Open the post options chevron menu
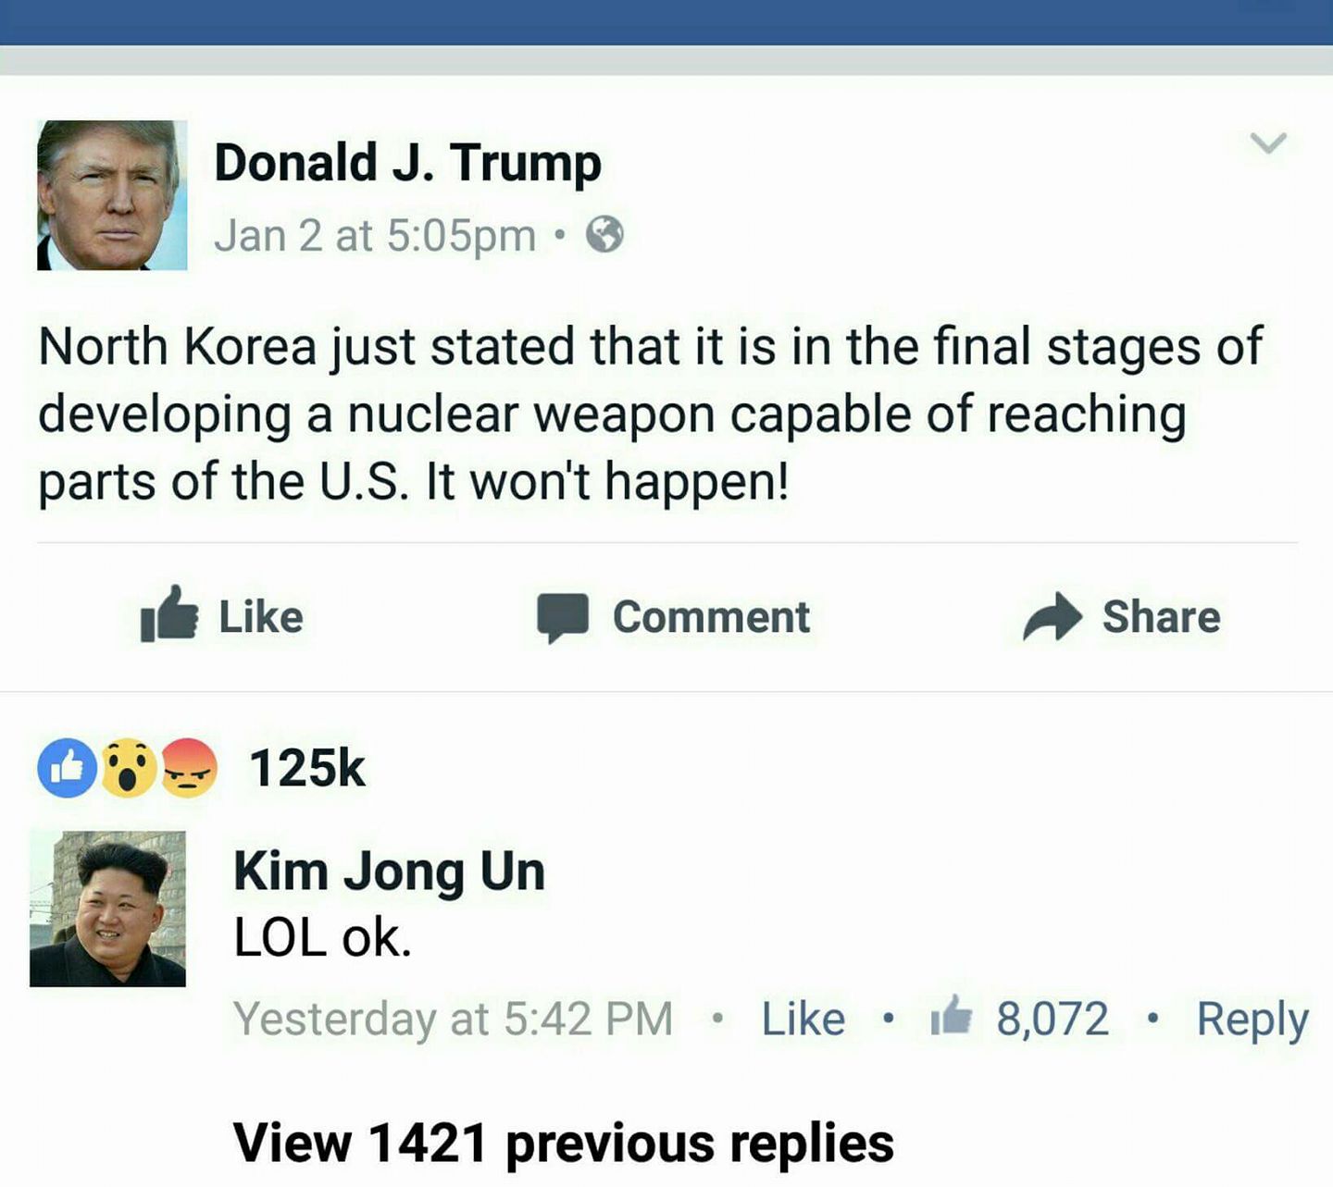1333x1187 pixels. [x=1268, y=142]
